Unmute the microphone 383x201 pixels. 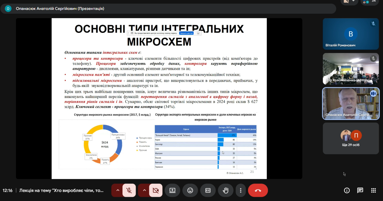click(129, 190)
